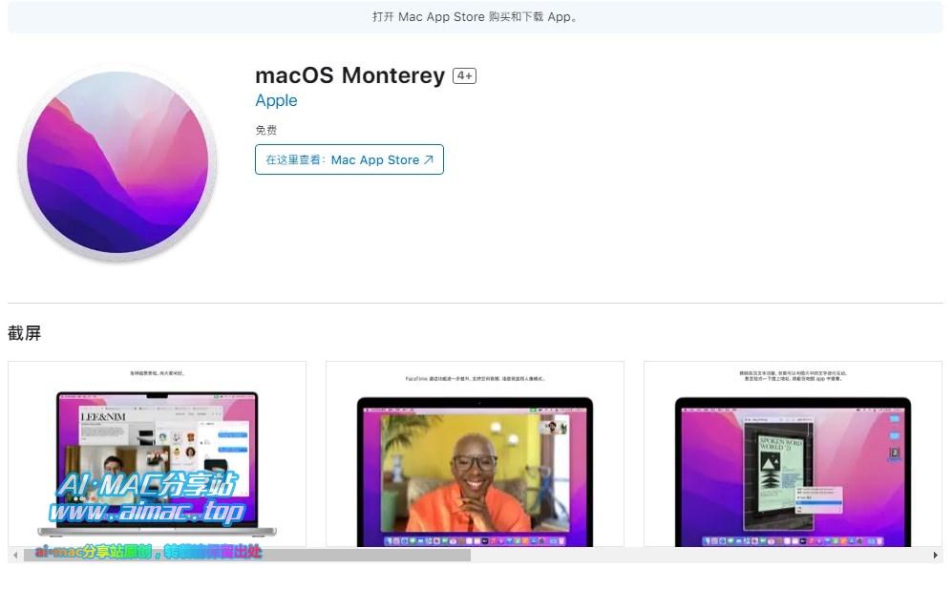The width and height of the screenshot is (952, 590).
Task: Click the screenshots scrollbar right arrow
Action: click(x=935, y=555)
